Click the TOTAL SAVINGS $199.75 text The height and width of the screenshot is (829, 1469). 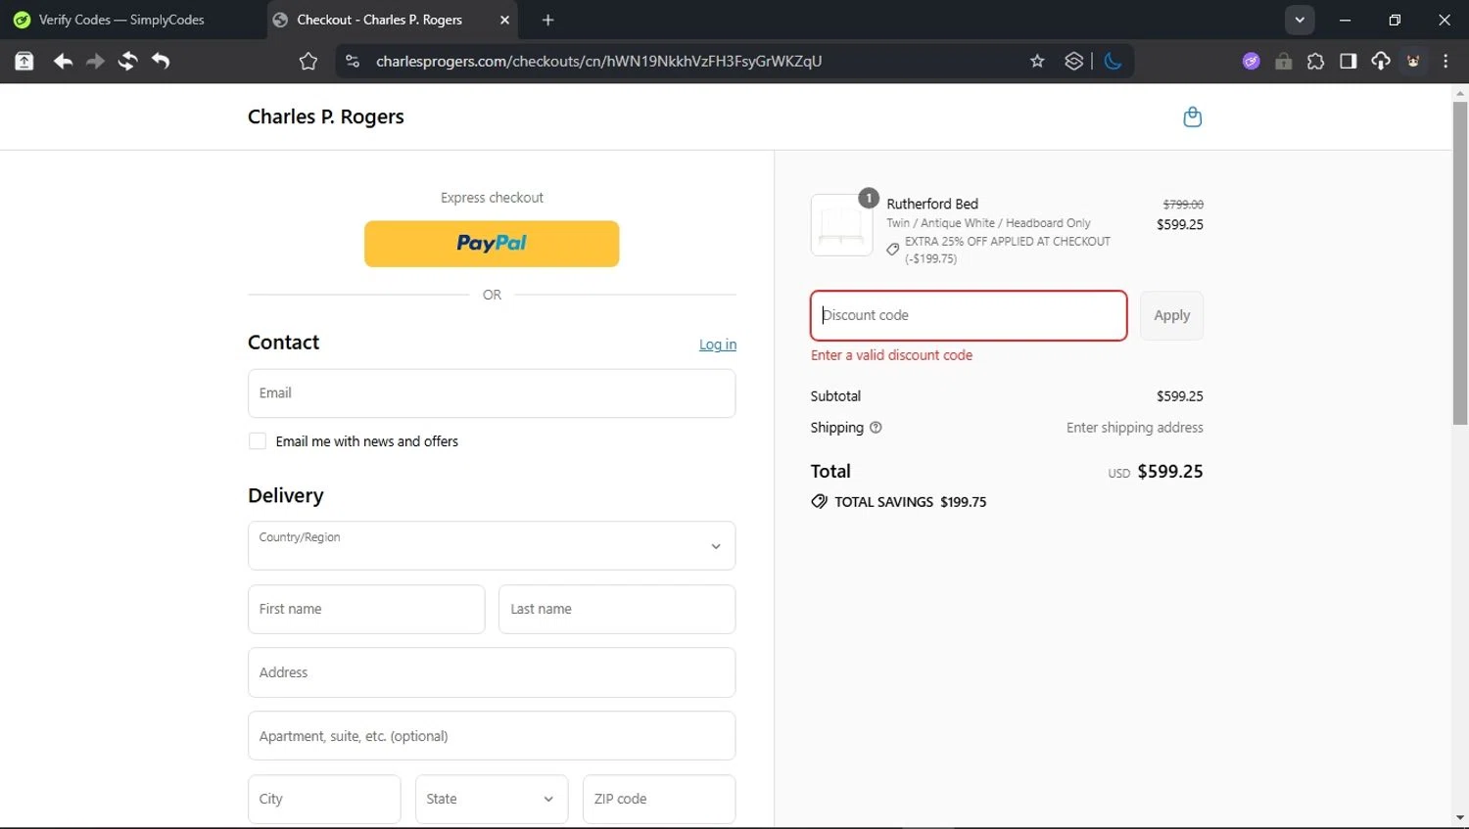pyautogui.click(x=910, y=502)
